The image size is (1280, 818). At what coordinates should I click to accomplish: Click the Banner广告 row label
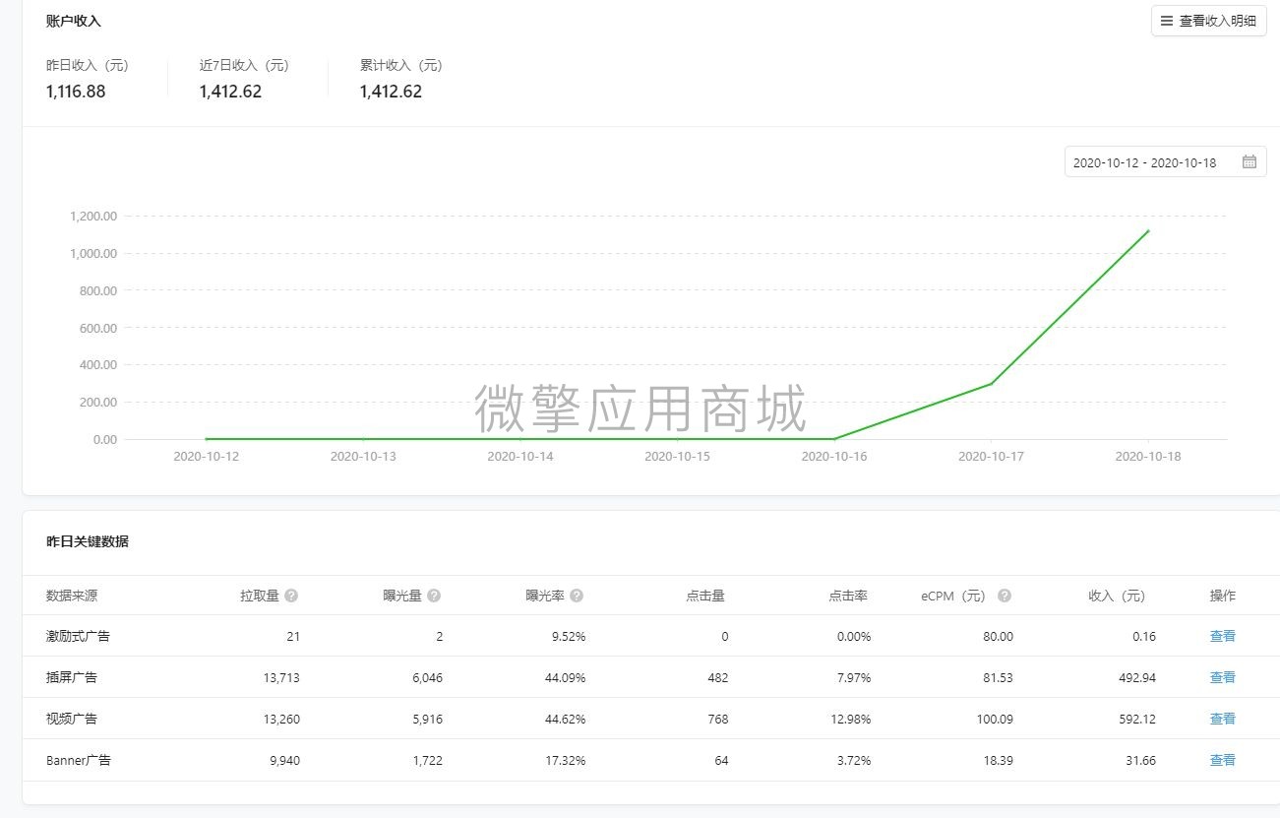click(x=79, y=760)
